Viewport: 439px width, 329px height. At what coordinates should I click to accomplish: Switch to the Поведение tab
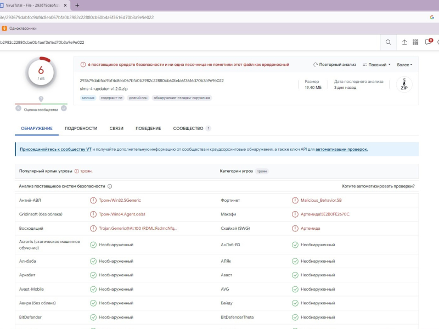pyautogui.click(x=148, y=128)
